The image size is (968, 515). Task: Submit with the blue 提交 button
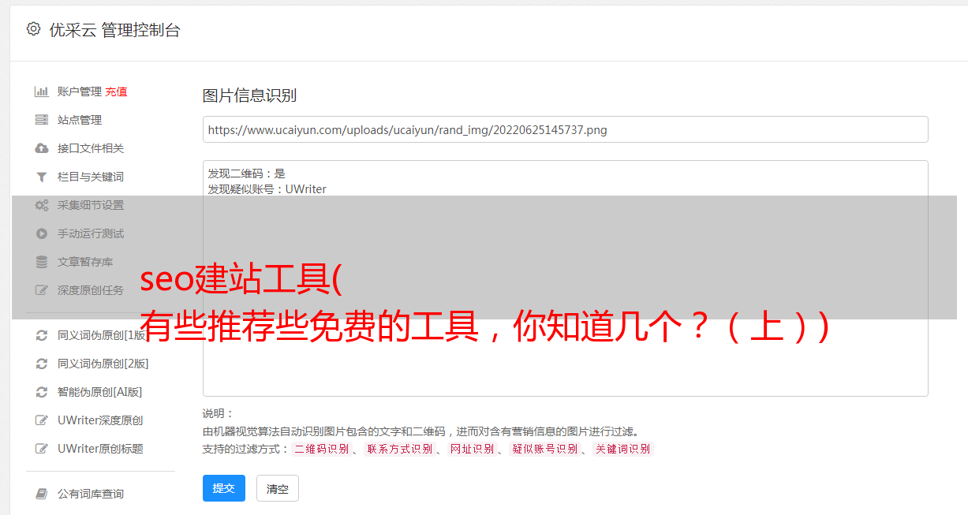coord(224,488)
